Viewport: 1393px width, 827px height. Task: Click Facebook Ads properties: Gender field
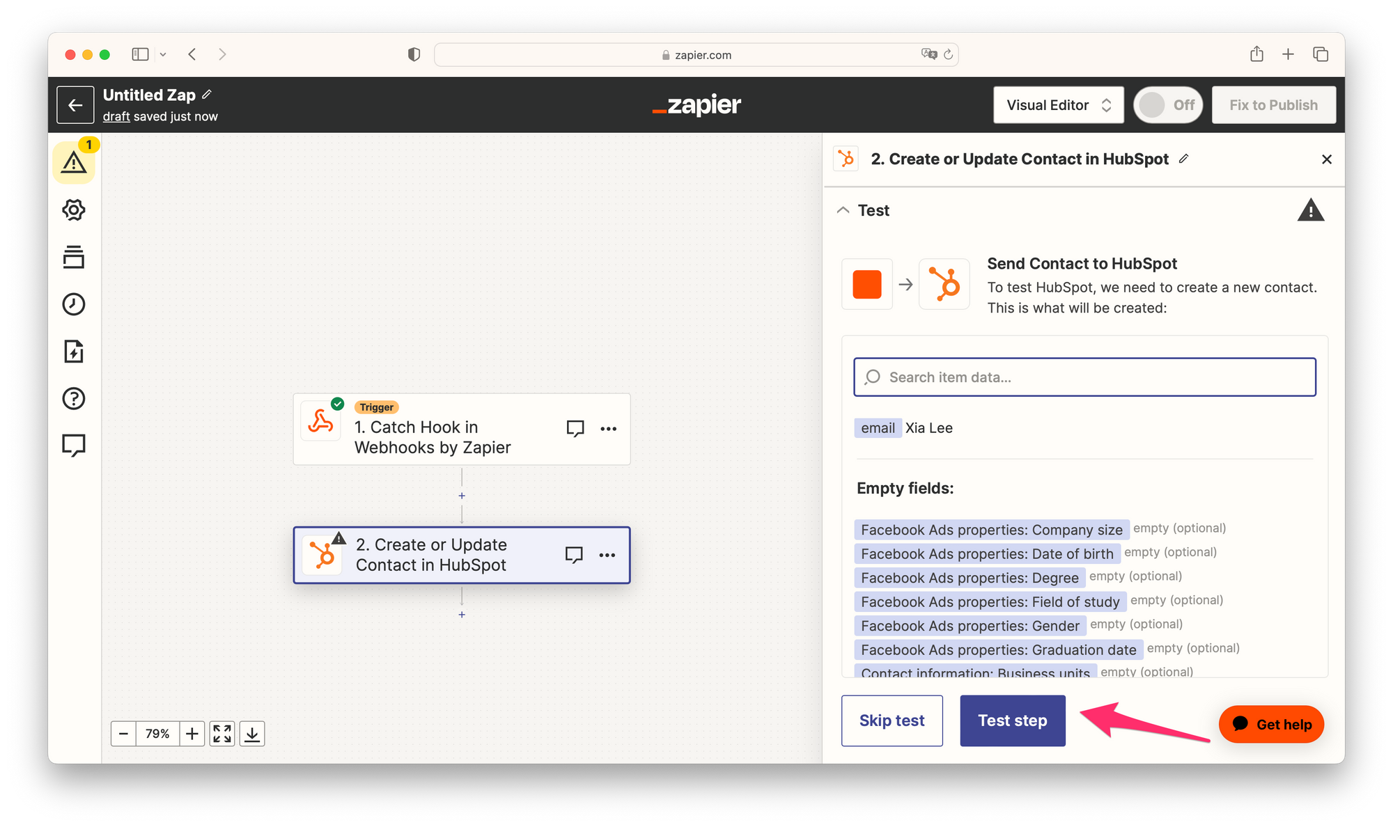[x=970, y=626]
